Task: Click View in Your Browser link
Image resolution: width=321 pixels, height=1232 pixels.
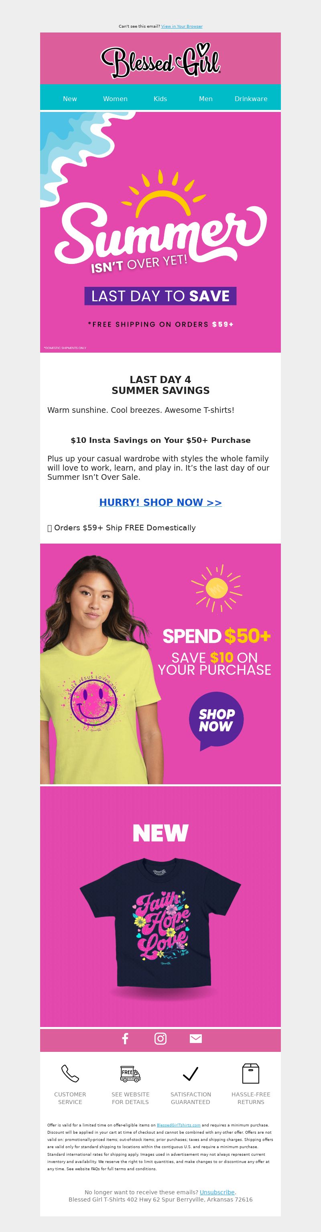Action: [182, 26]
